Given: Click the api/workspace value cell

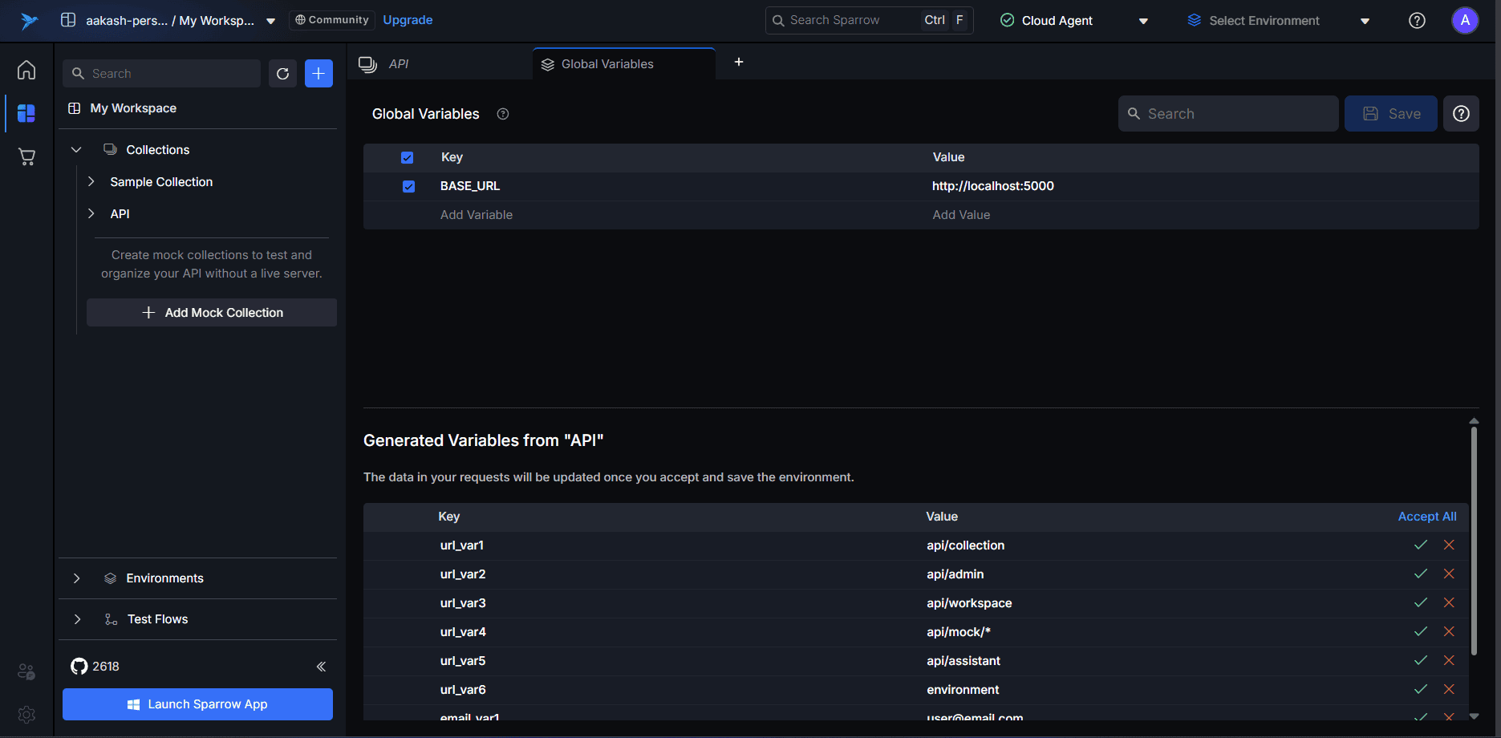Looking at the screenshot, I should [x=969, y=603].
